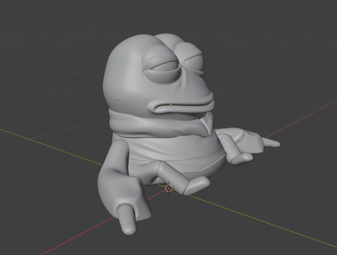Click the orange origin dot on the frog's mouth
The height and width of the screenshot is (255, 337).
[x=171, y=104]
